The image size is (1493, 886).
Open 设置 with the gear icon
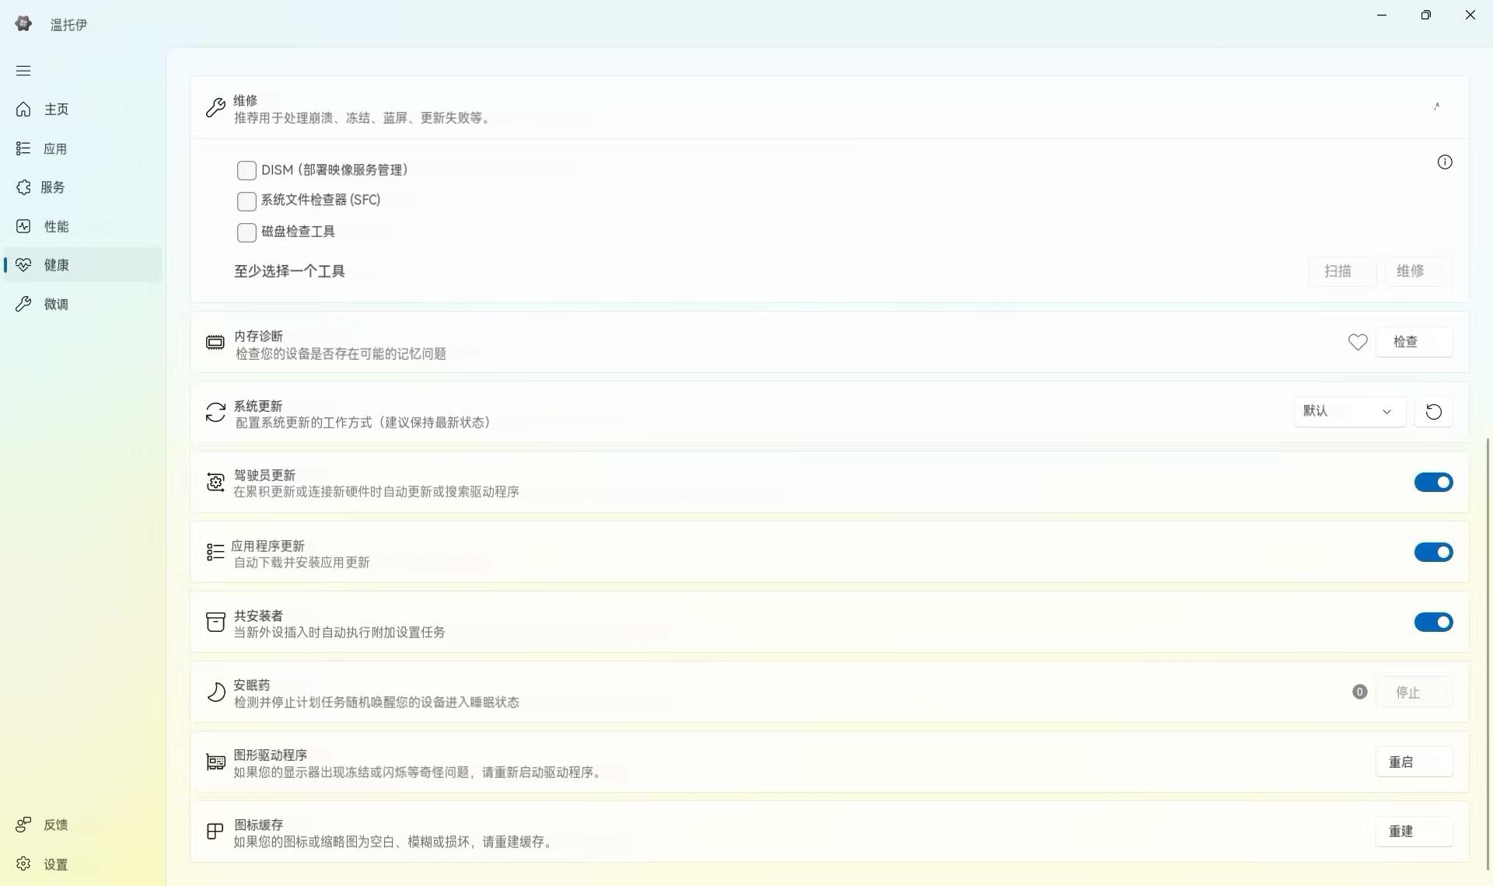(23, 864)
